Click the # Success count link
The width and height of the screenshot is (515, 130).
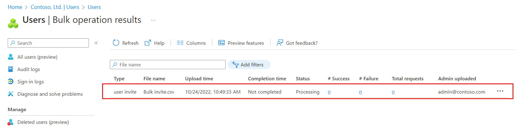[329, 92]
